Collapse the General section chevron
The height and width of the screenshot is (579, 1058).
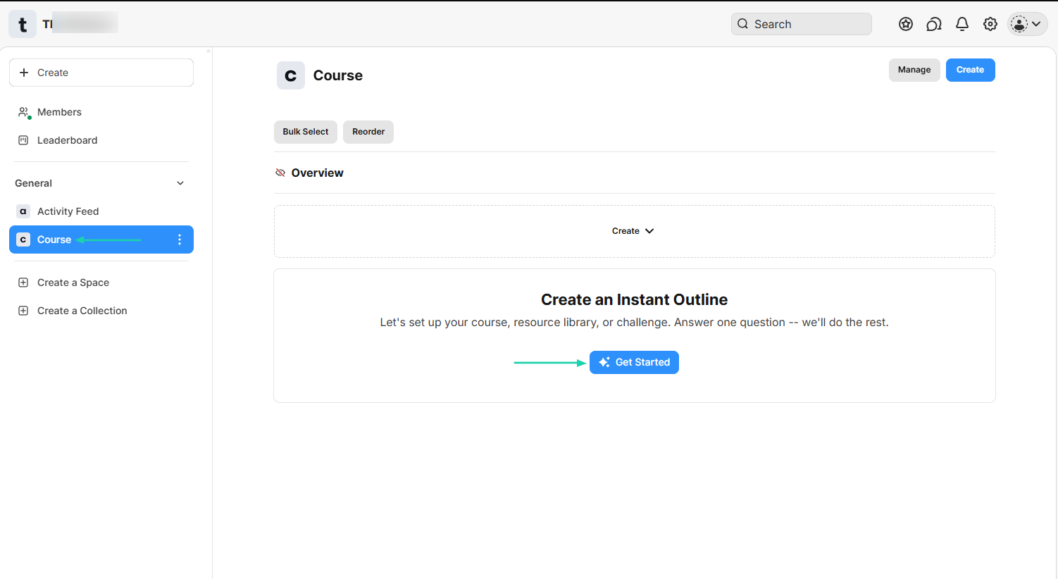(x=180, y=183)
